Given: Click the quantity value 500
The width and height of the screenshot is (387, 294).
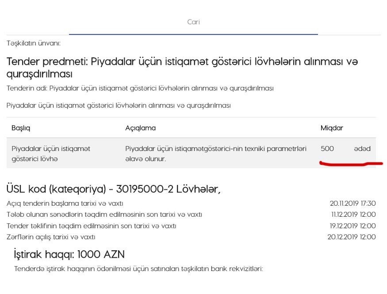Looking at the screenshot, I should coord(327,149).
